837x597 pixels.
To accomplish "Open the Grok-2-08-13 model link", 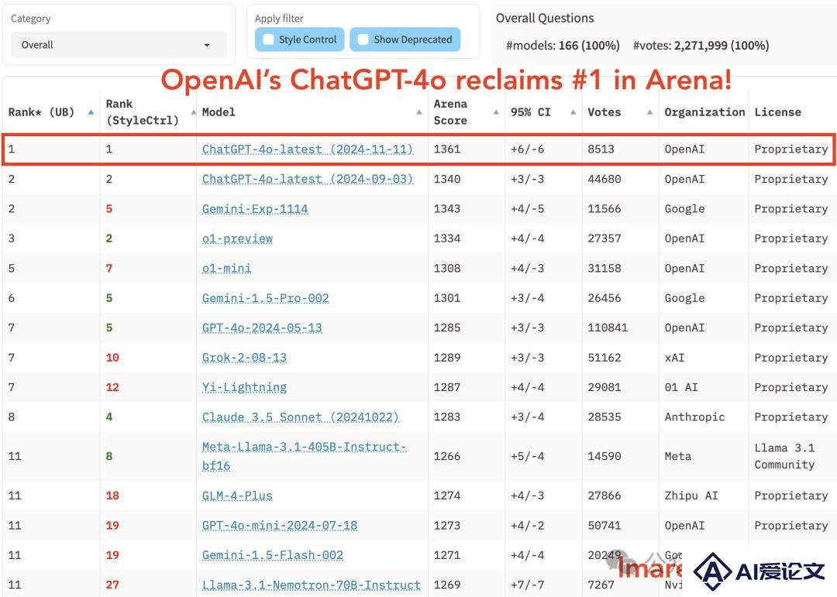I will tap(244, 358).
